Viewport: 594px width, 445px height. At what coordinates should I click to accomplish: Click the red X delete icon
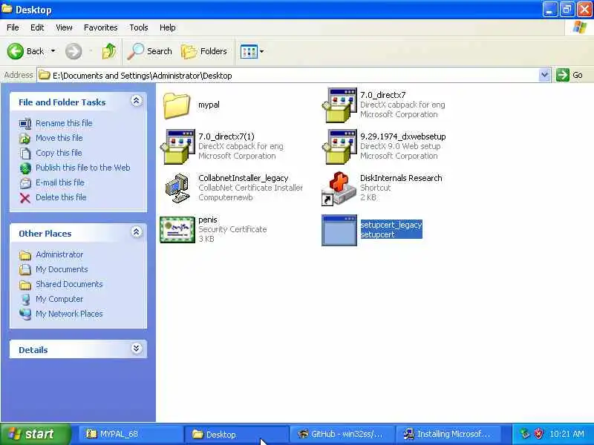[x=25, y=198]
